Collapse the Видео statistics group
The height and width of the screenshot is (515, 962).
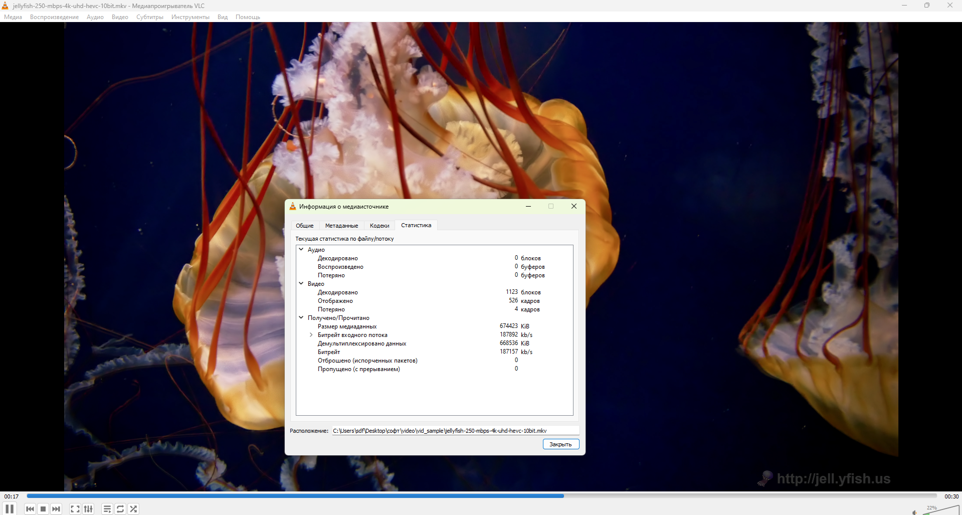pos(301,283)
